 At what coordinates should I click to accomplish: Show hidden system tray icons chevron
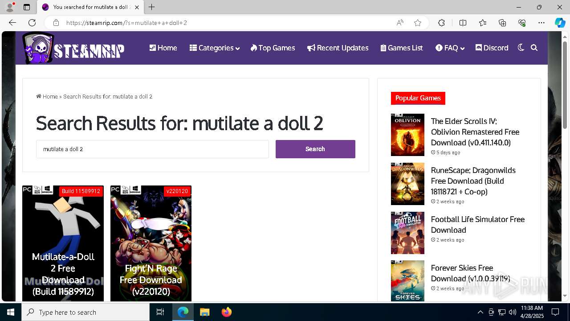pyautogui.click(x=480, y=312)
